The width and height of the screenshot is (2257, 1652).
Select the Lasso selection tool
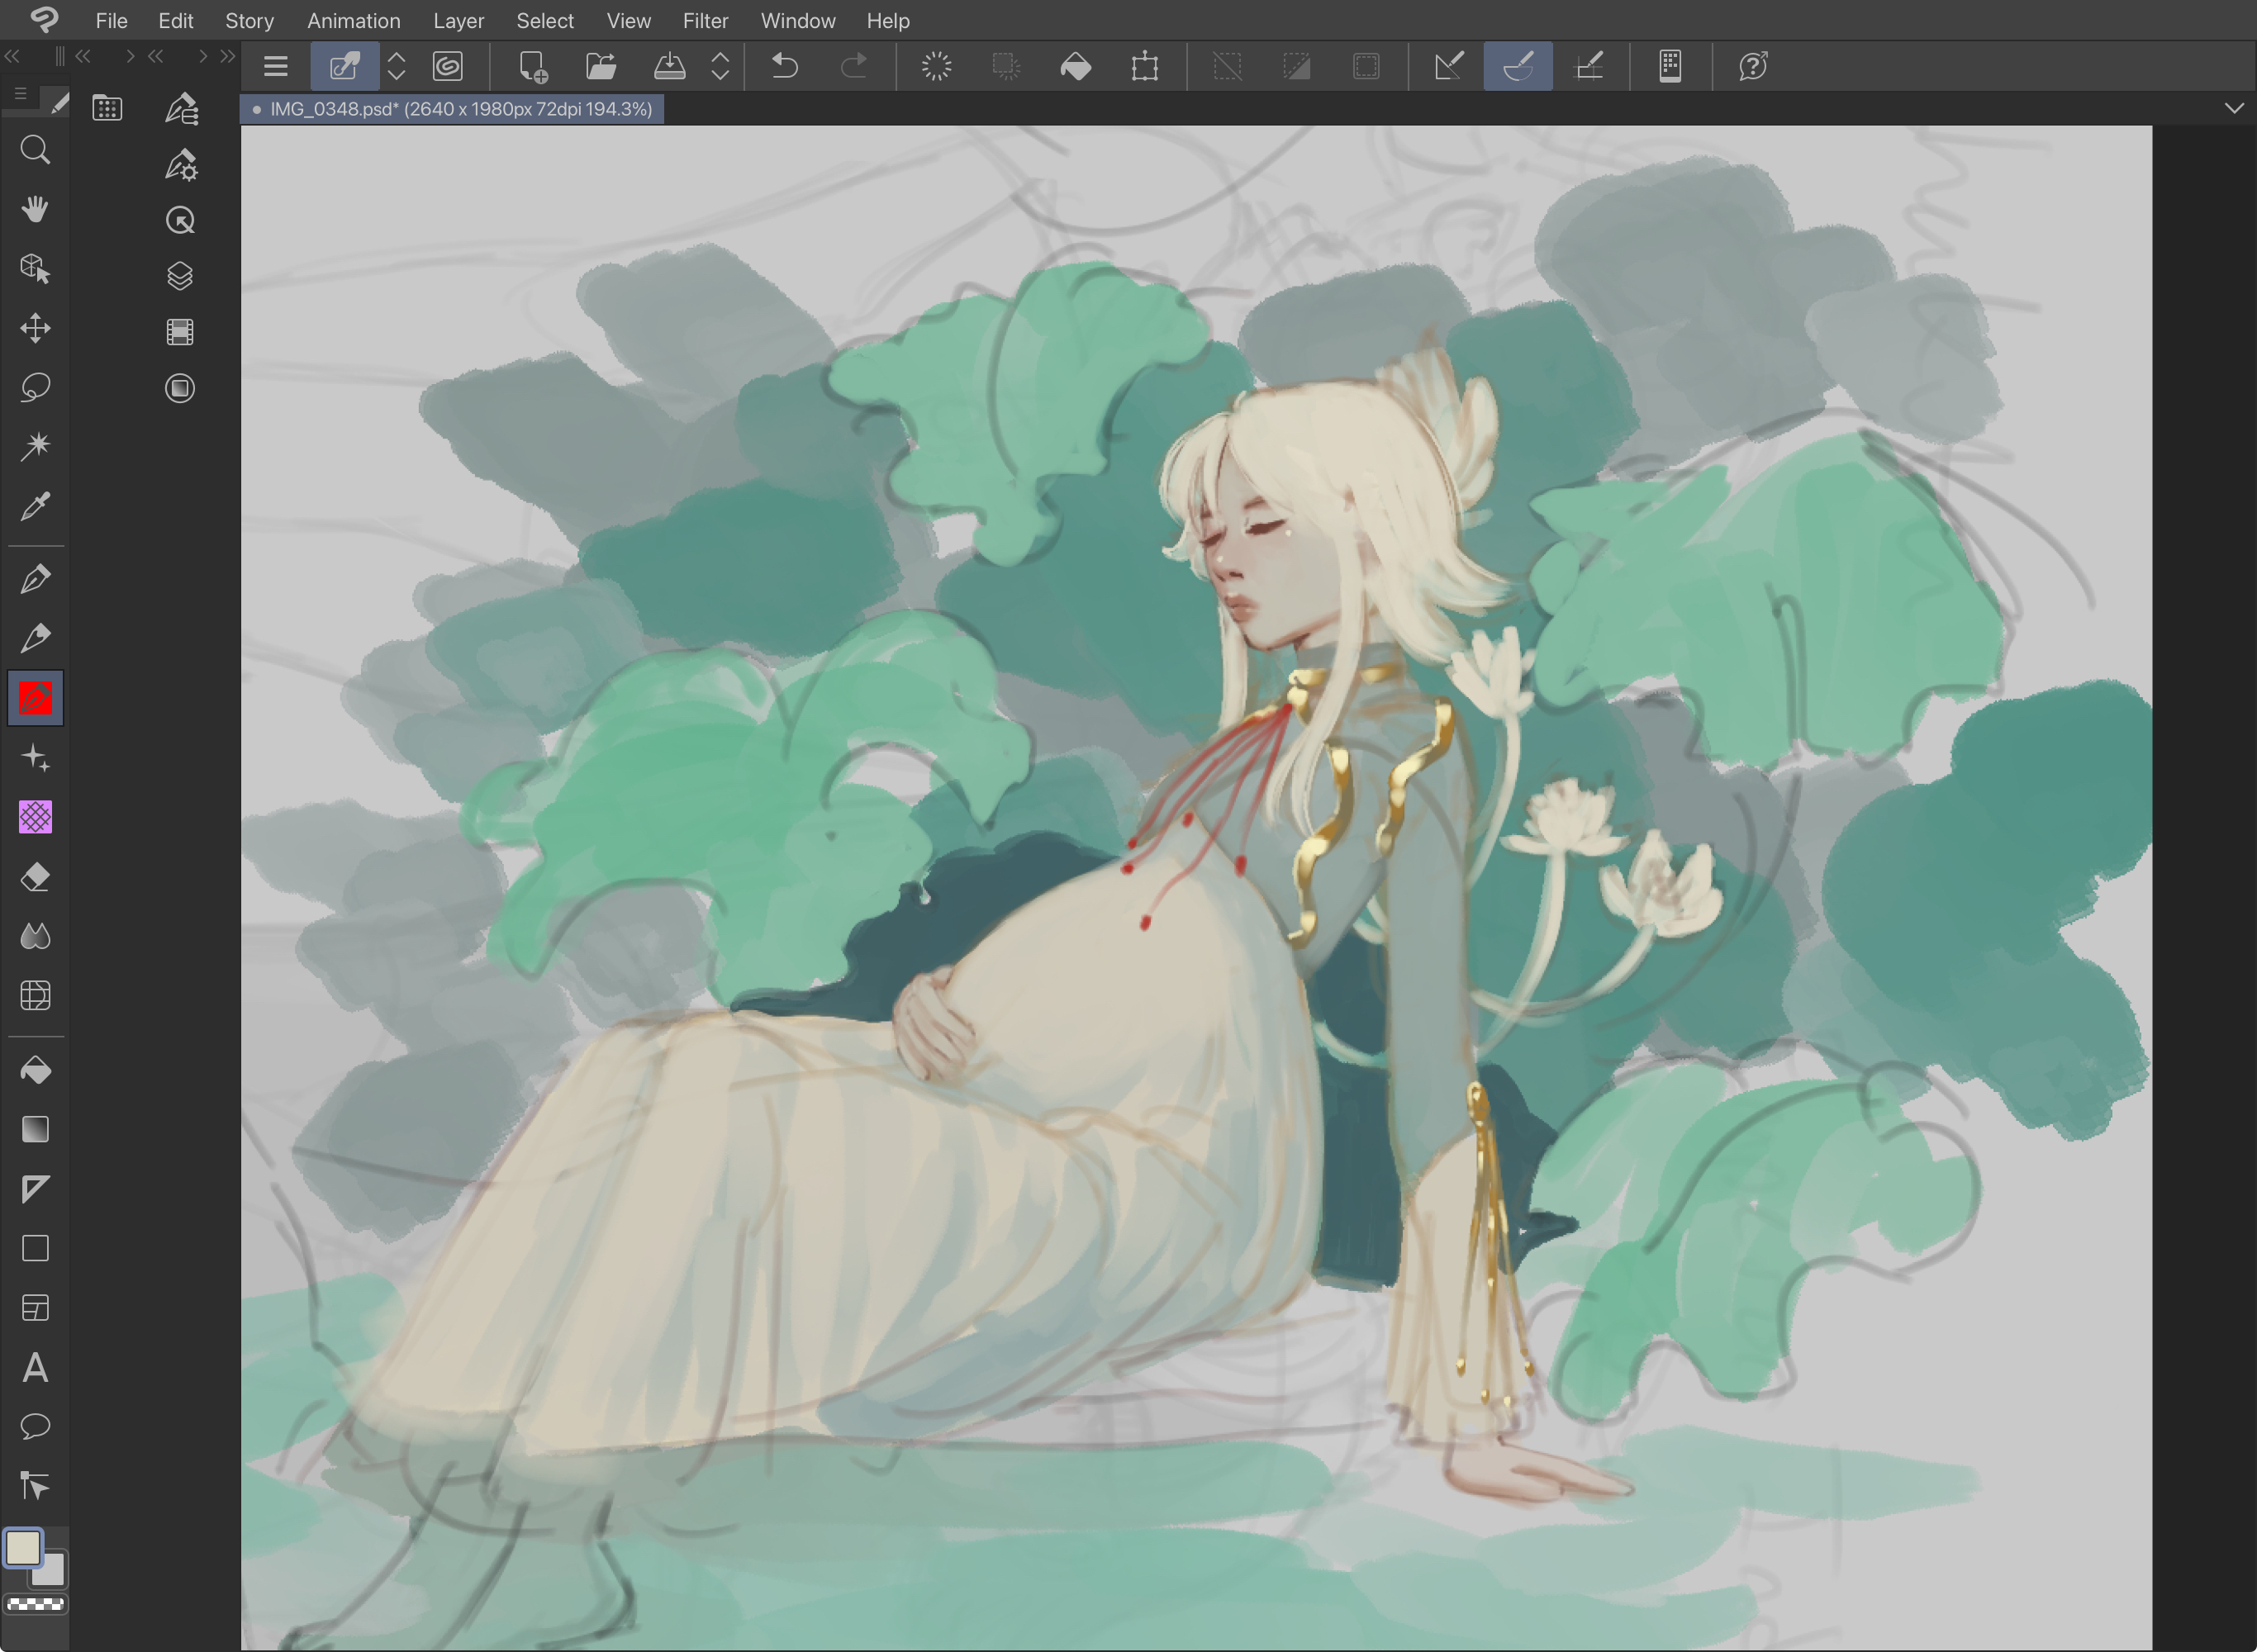[35, 387]
